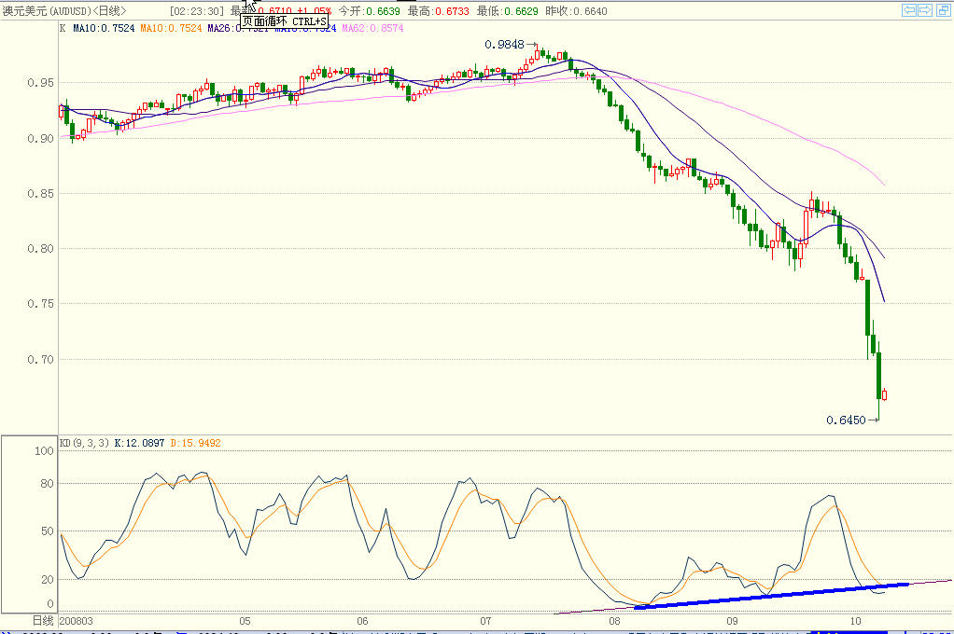Click the orange MA10:0.7524 label
954x634 pixels.
[x=171, y=28]
